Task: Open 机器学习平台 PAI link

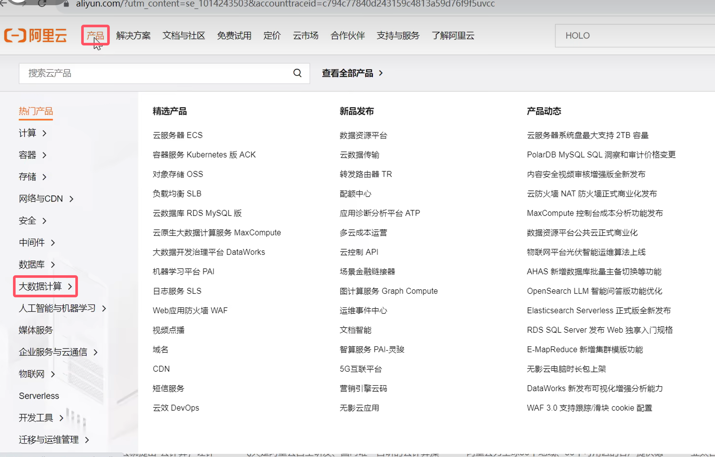Action: [183, 272]
